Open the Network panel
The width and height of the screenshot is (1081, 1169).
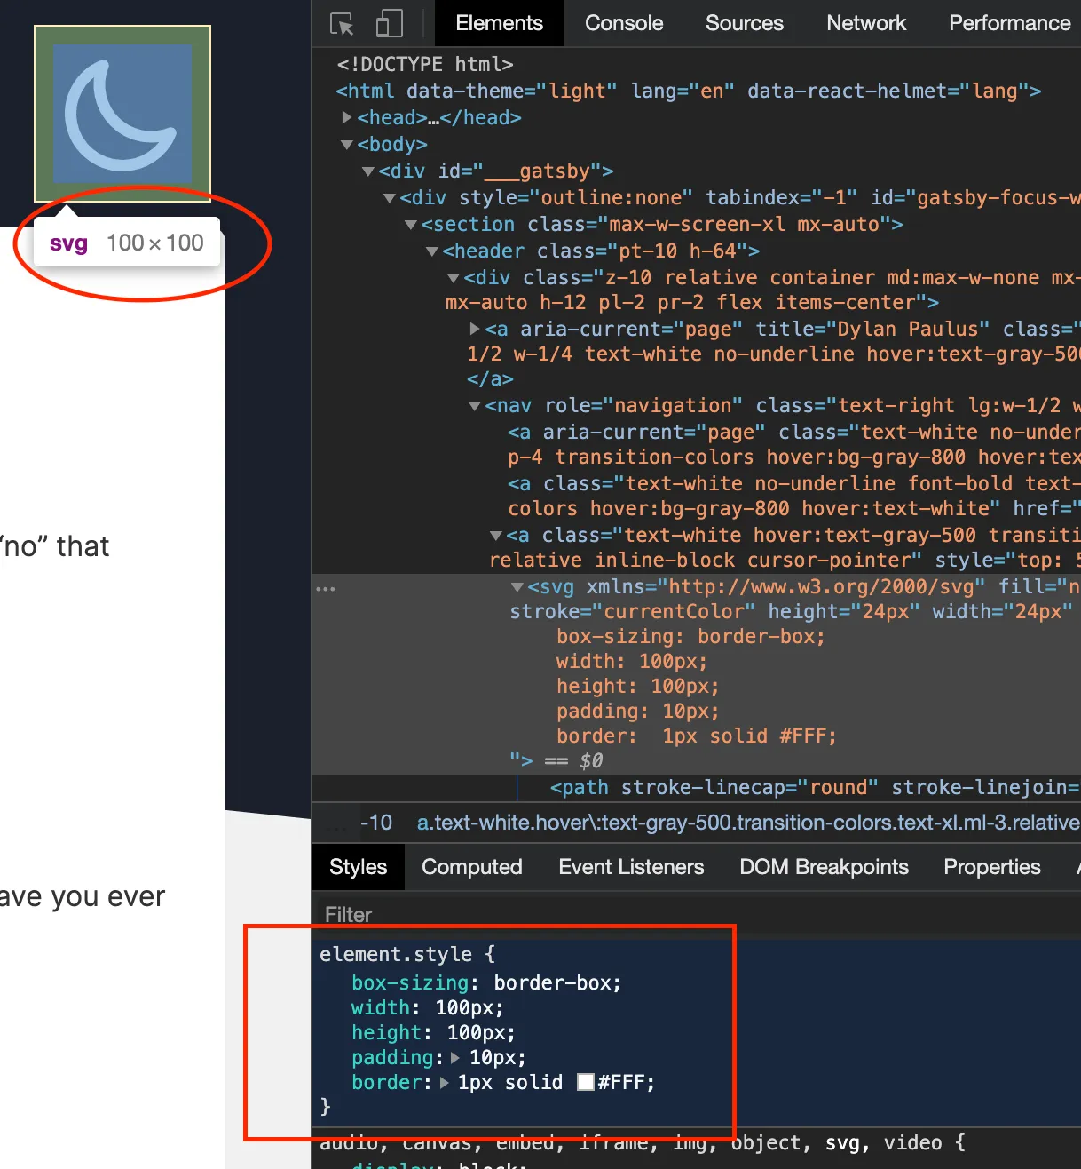[x=865, y=23]
